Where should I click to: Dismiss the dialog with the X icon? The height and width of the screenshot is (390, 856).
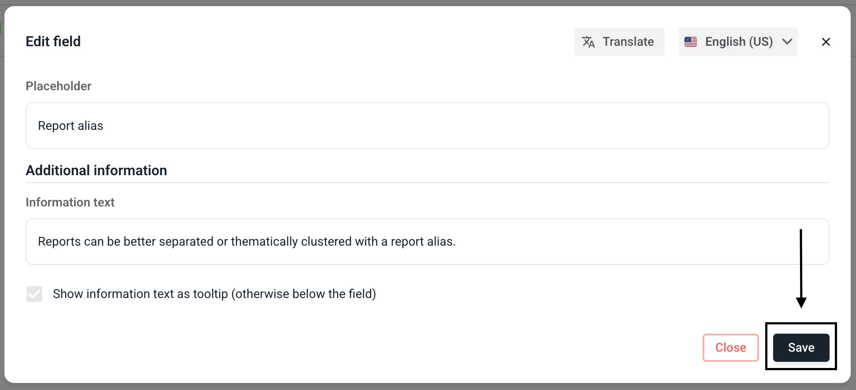tap(826, 42)
